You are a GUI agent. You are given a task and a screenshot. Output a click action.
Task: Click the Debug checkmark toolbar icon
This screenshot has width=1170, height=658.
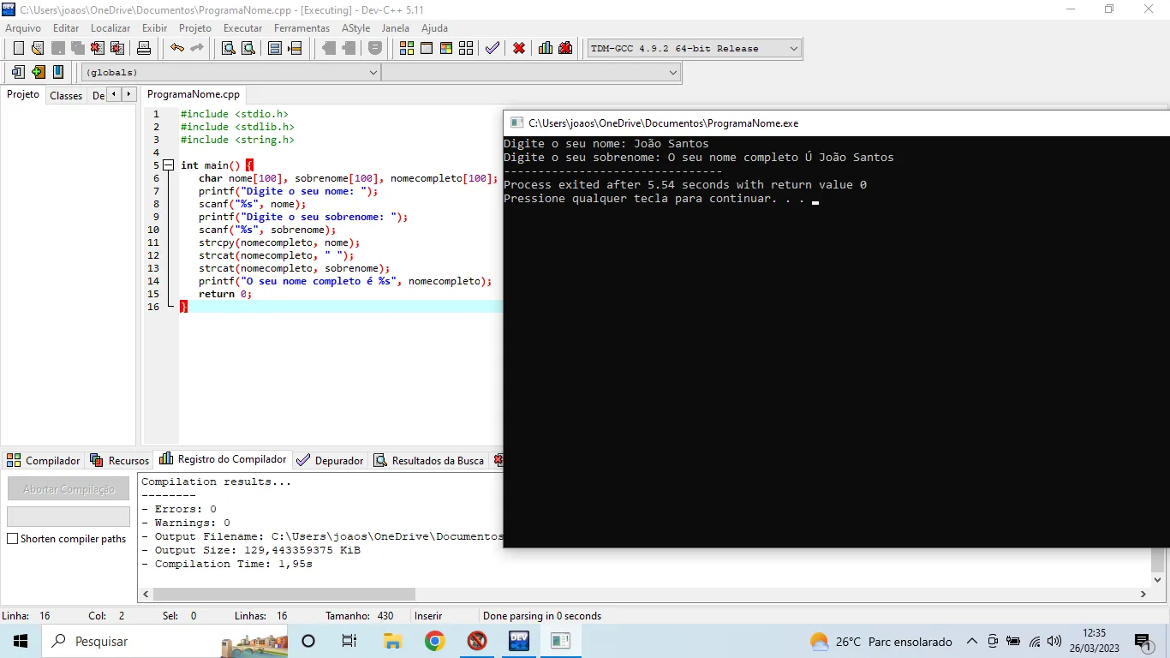pyautogui.click(x=492, y=48)
